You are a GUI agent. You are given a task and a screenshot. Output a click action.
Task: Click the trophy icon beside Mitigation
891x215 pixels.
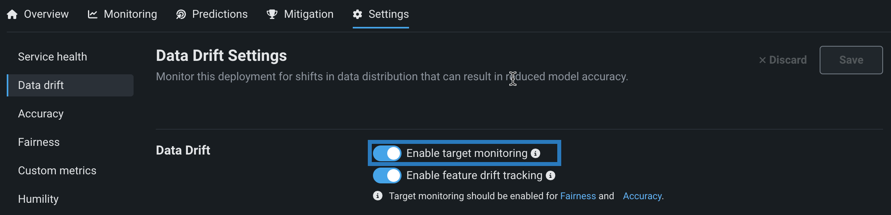tap(272, 15)
